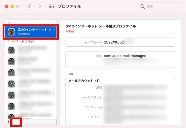Click the デバイス（管理対象） section heading
Viewport: 186px width, 128px height.
(x=21, y=41)
